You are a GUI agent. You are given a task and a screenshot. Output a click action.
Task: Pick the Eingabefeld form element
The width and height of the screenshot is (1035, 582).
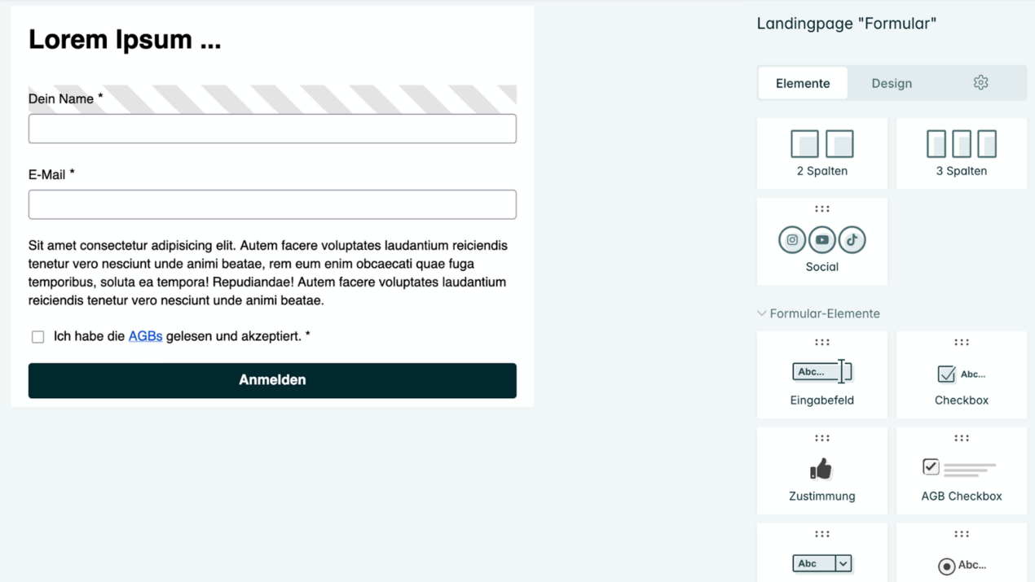(x=821, y=375)
